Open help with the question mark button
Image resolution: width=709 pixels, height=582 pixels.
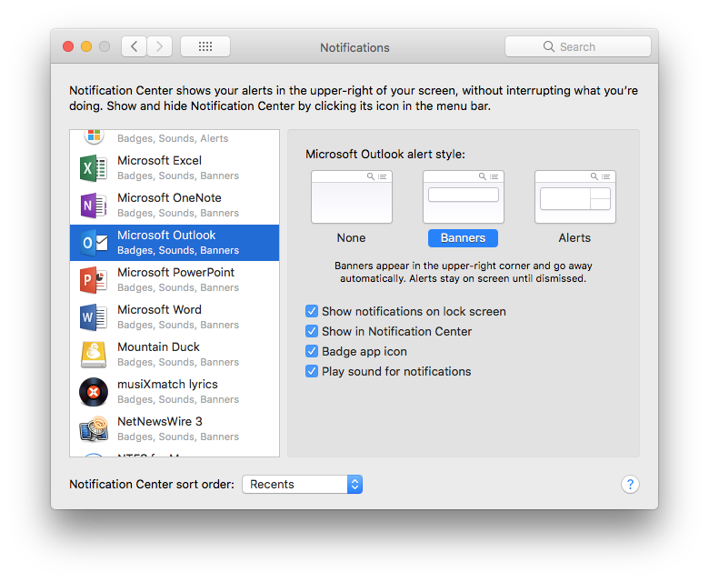[630, 485]
